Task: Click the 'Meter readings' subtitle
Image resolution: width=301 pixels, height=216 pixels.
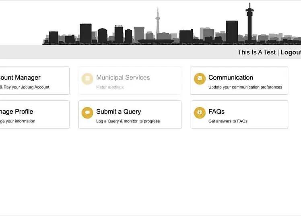Action: pos(109,87)
